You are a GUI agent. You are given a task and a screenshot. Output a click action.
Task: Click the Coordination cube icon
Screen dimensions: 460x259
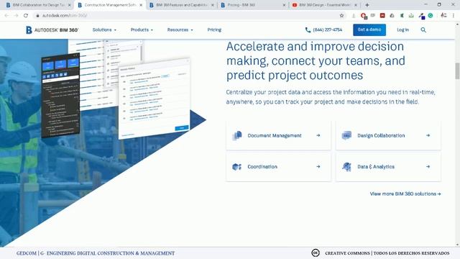tap(236, 167)
